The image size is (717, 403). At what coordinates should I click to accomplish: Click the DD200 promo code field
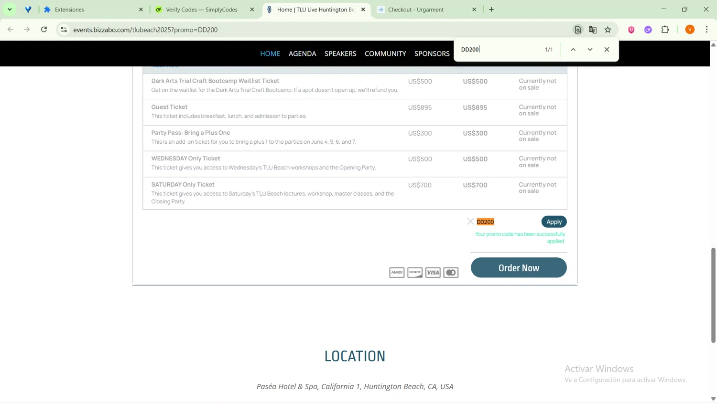pyautogui.click(x=507, y=222)
